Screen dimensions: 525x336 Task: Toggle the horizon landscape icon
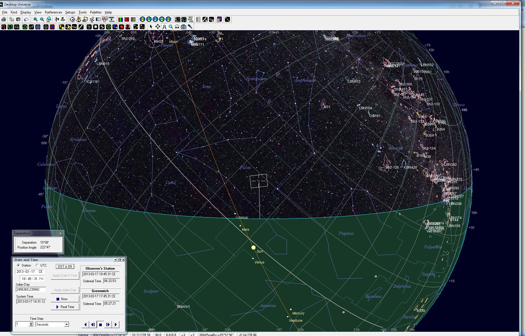pos(25,27)
